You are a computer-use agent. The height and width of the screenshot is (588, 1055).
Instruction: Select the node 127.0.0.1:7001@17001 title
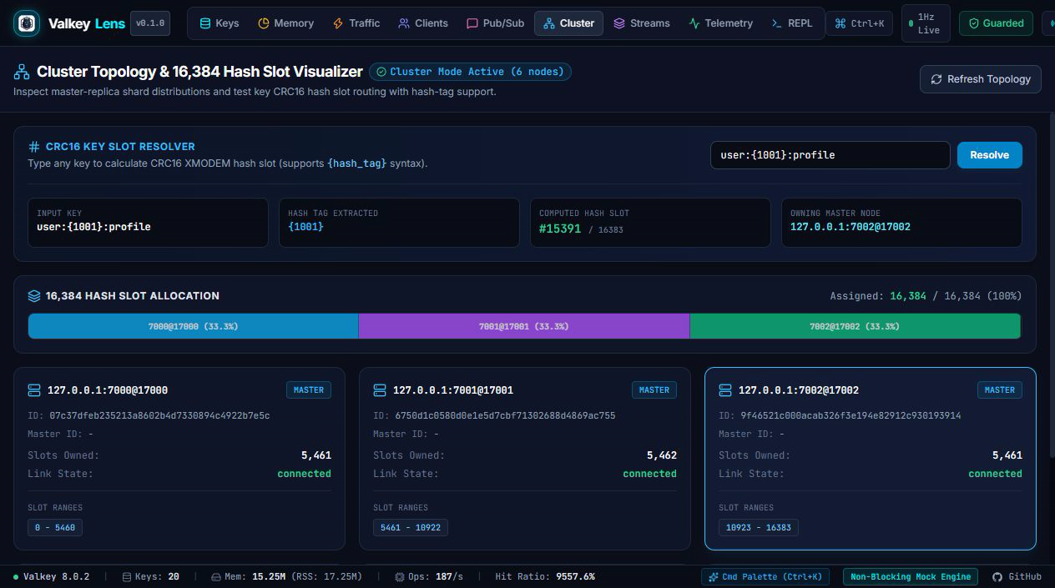453,390
